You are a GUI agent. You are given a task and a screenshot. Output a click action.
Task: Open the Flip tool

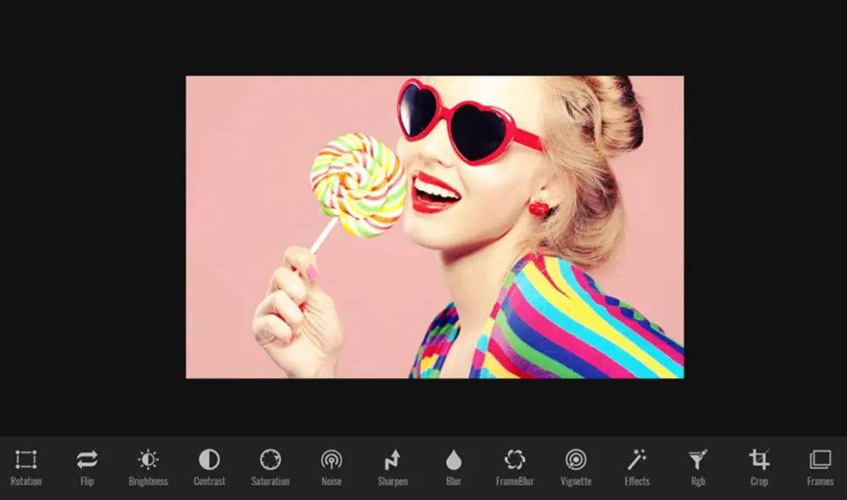tap(86, 460)
